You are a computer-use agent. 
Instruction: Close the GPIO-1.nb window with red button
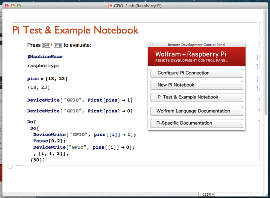coord(7,6)
